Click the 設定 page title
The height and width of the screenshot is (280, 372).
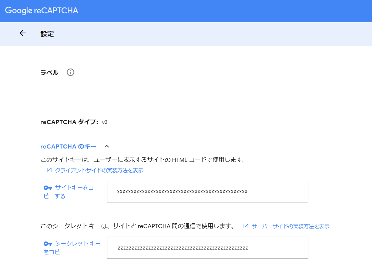[47, 34]
